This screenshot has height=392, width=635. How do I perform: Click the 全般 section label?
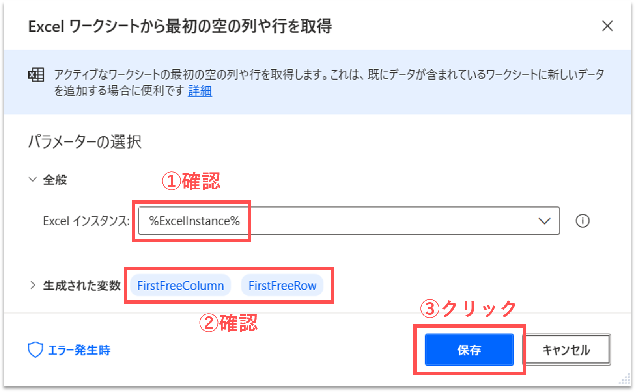pos(55,180)
